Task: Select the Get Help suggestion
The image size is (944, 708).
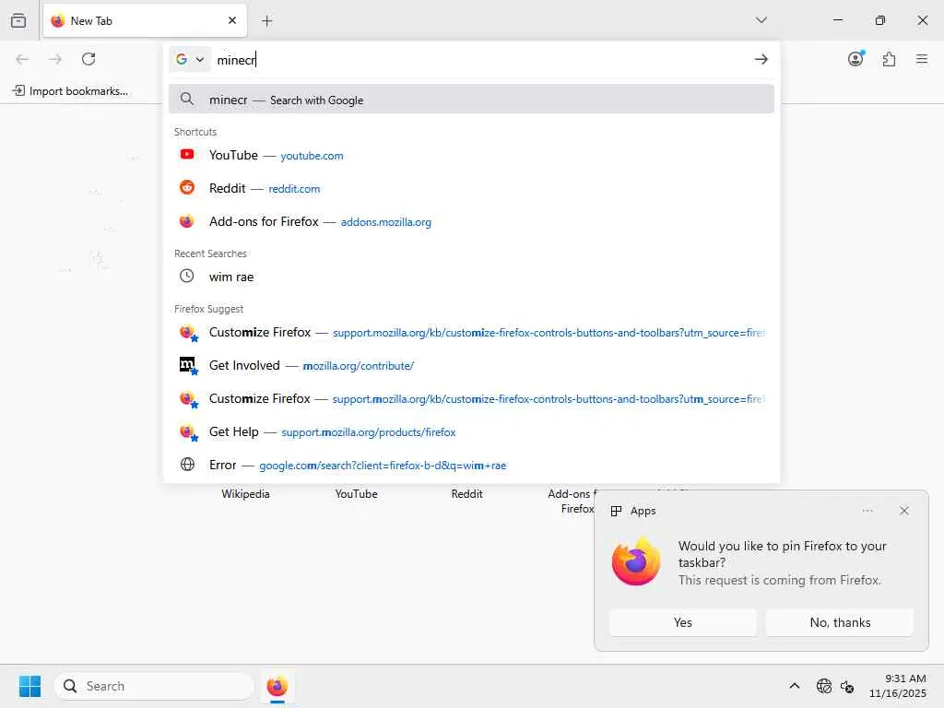Action: point(471,431)
